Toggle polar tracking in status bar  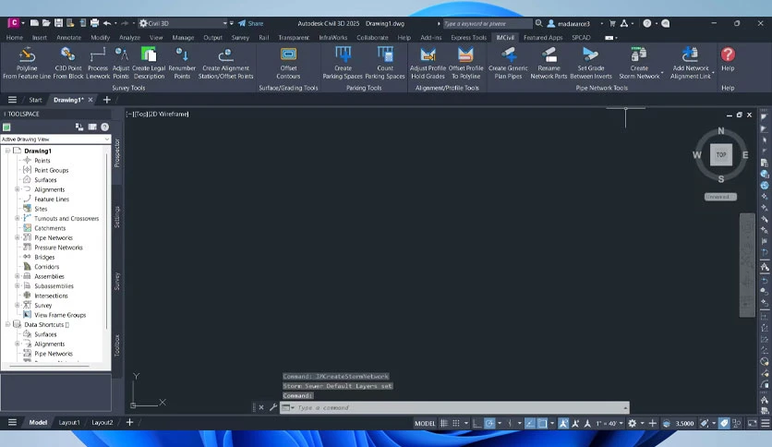point(489,423)
